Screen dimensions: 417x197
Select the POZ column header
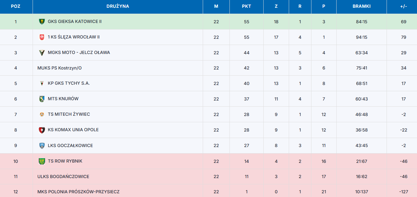[x=16, y=7]
